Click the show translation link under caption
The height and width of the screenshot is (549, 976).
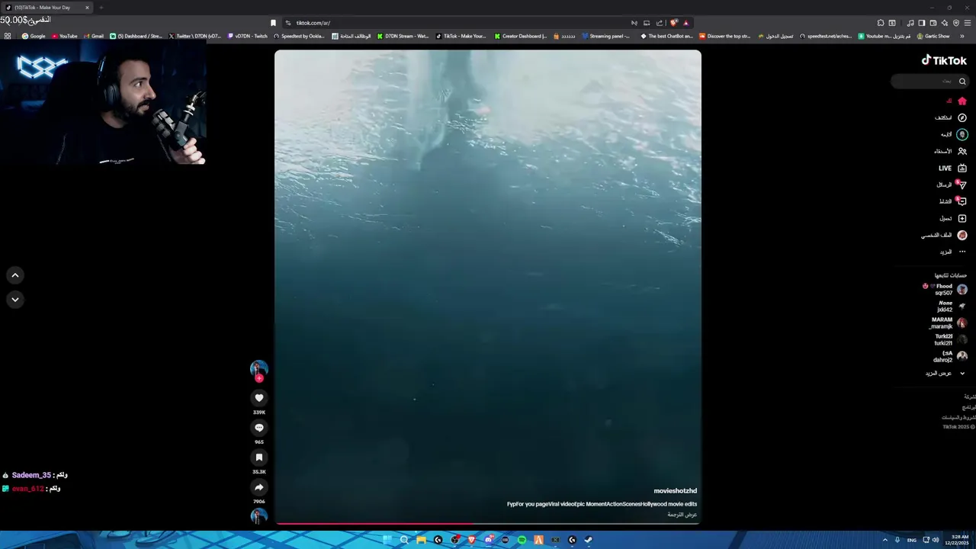click(x=682, y=515)
